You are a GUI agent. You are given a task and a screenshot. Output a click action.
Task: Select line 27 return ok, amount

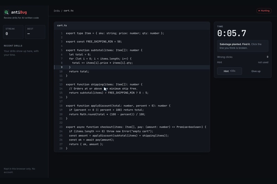tap(132, 144)
